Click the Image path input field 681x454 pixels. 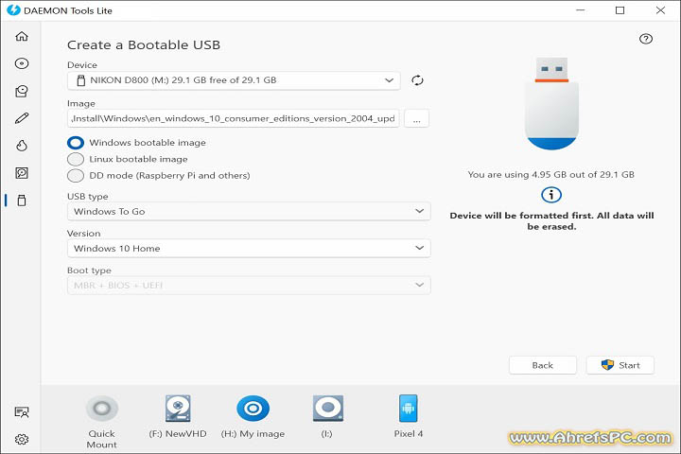[x=234, y=118]
